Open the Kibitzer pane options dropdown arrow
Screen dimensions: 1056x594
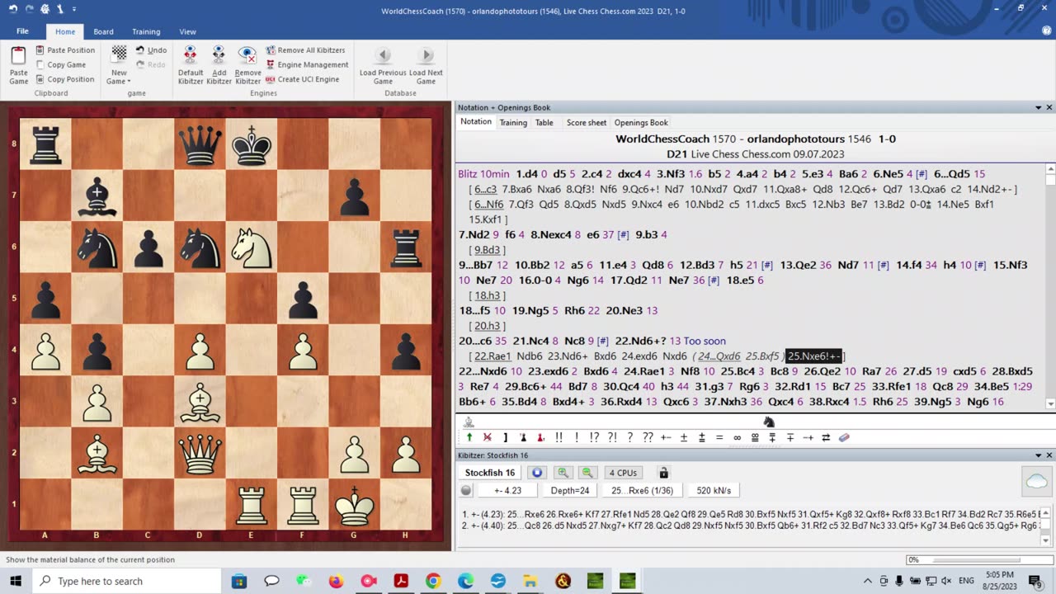click(x=1038, y=455)
